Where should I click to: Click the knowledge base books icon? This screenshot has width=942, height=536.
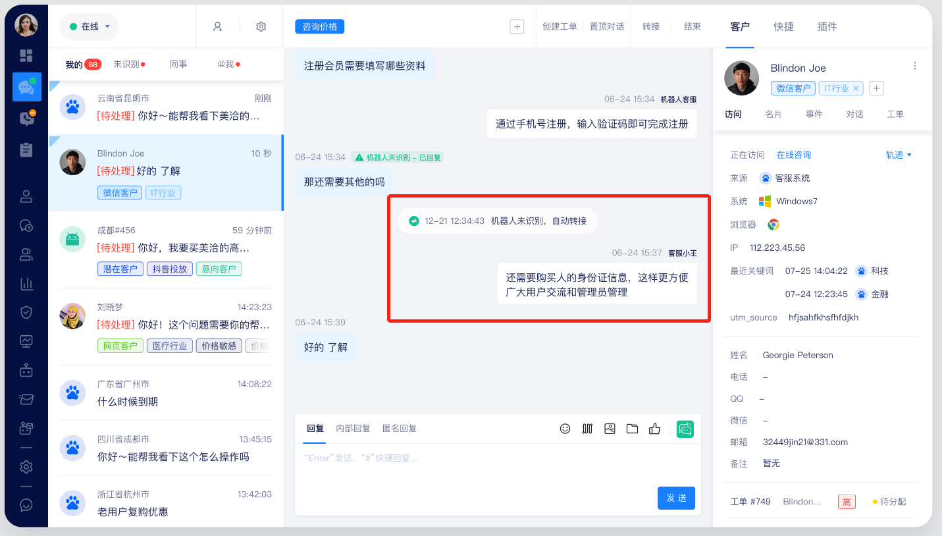point(587,429)
